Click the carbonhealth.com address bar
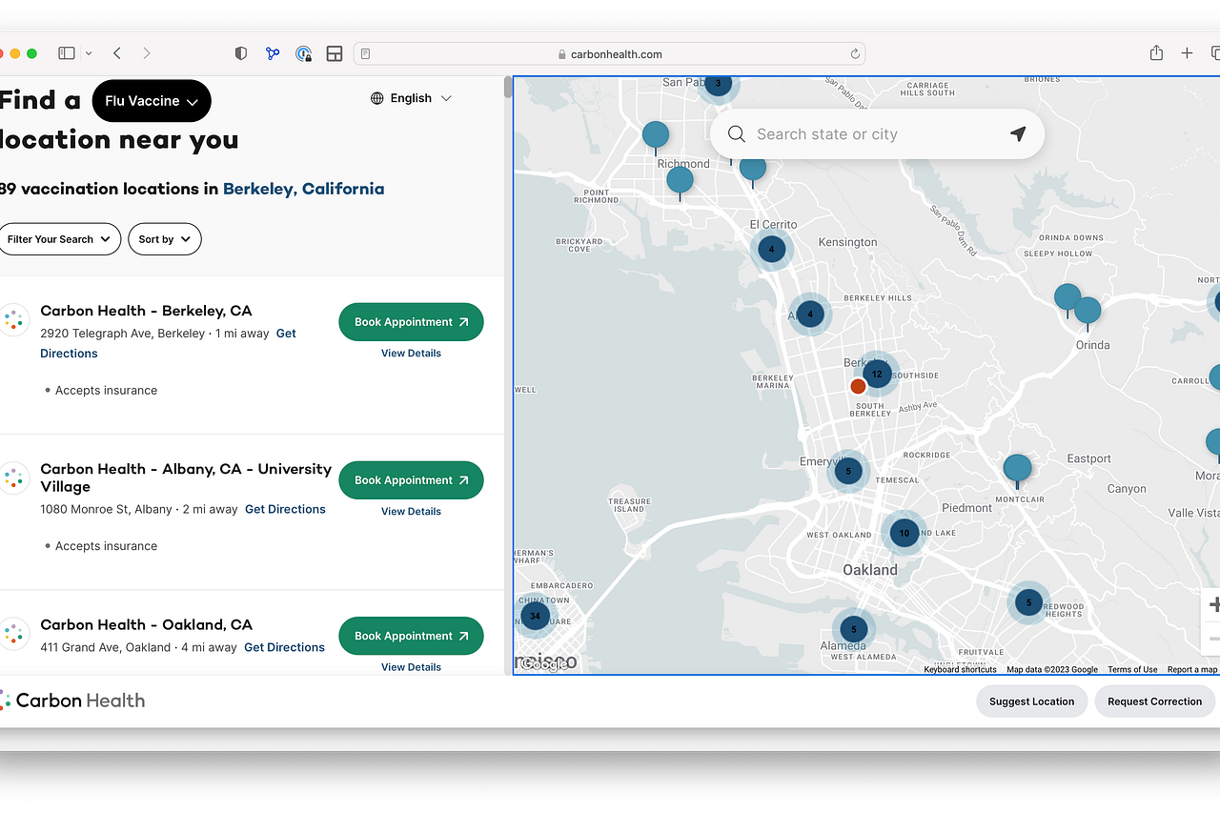 click(609, 54)
